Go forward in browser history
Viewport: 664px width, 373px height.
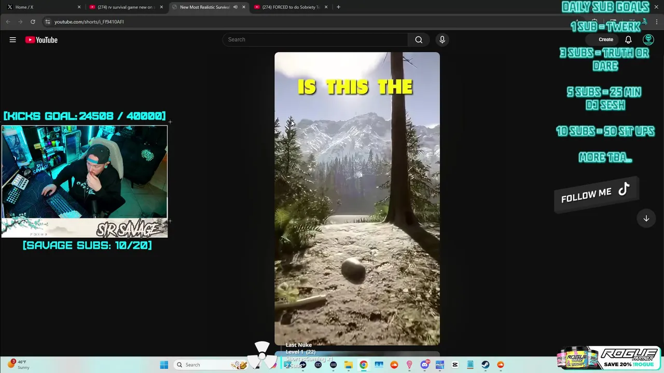point(20,22)
